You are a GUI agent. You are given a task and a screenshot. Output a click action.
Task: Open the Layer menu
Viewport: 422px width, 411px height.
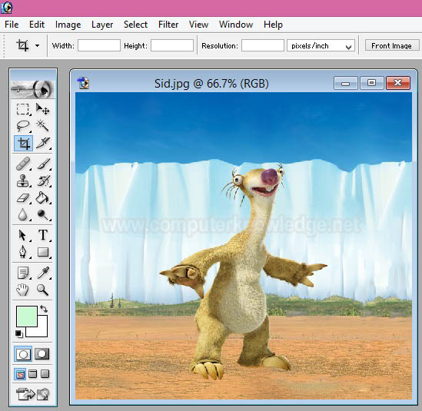point(102,25)
